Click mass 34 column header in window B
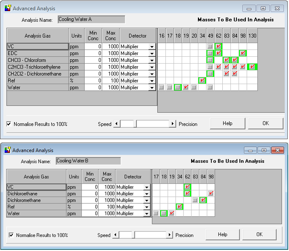 point(180,177)
